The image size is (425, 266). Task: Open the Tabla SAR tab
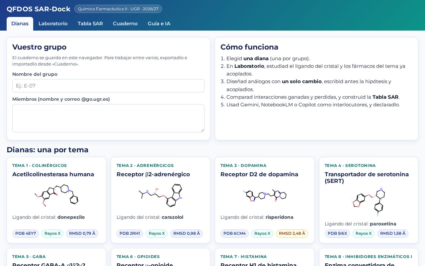(x=90, y=24)
